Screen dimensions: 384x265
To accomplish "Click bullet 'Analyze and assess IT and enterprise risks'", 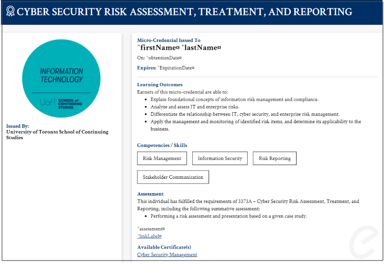I will [195, 107].
